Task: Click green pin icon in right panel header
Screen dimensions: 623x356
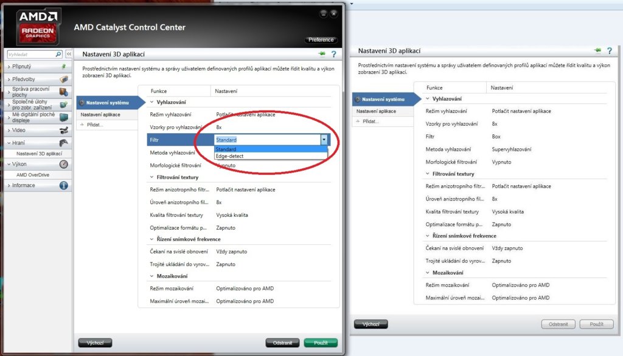Action: pos(597,50)
